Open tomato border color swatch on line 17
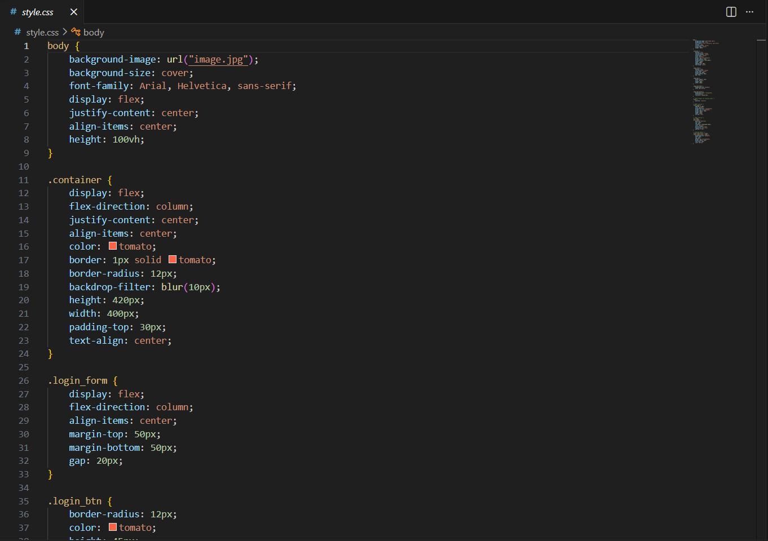 coord(173,259)
